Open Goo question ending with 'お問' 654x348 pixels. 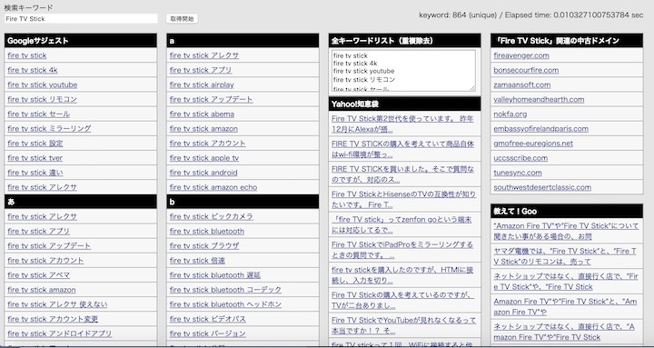click(x=566, y=231)
